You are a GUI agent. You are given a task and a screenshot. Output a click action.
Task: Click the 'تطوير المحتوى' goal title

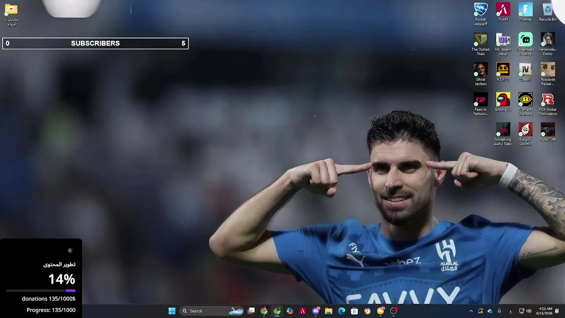(59, 265)
